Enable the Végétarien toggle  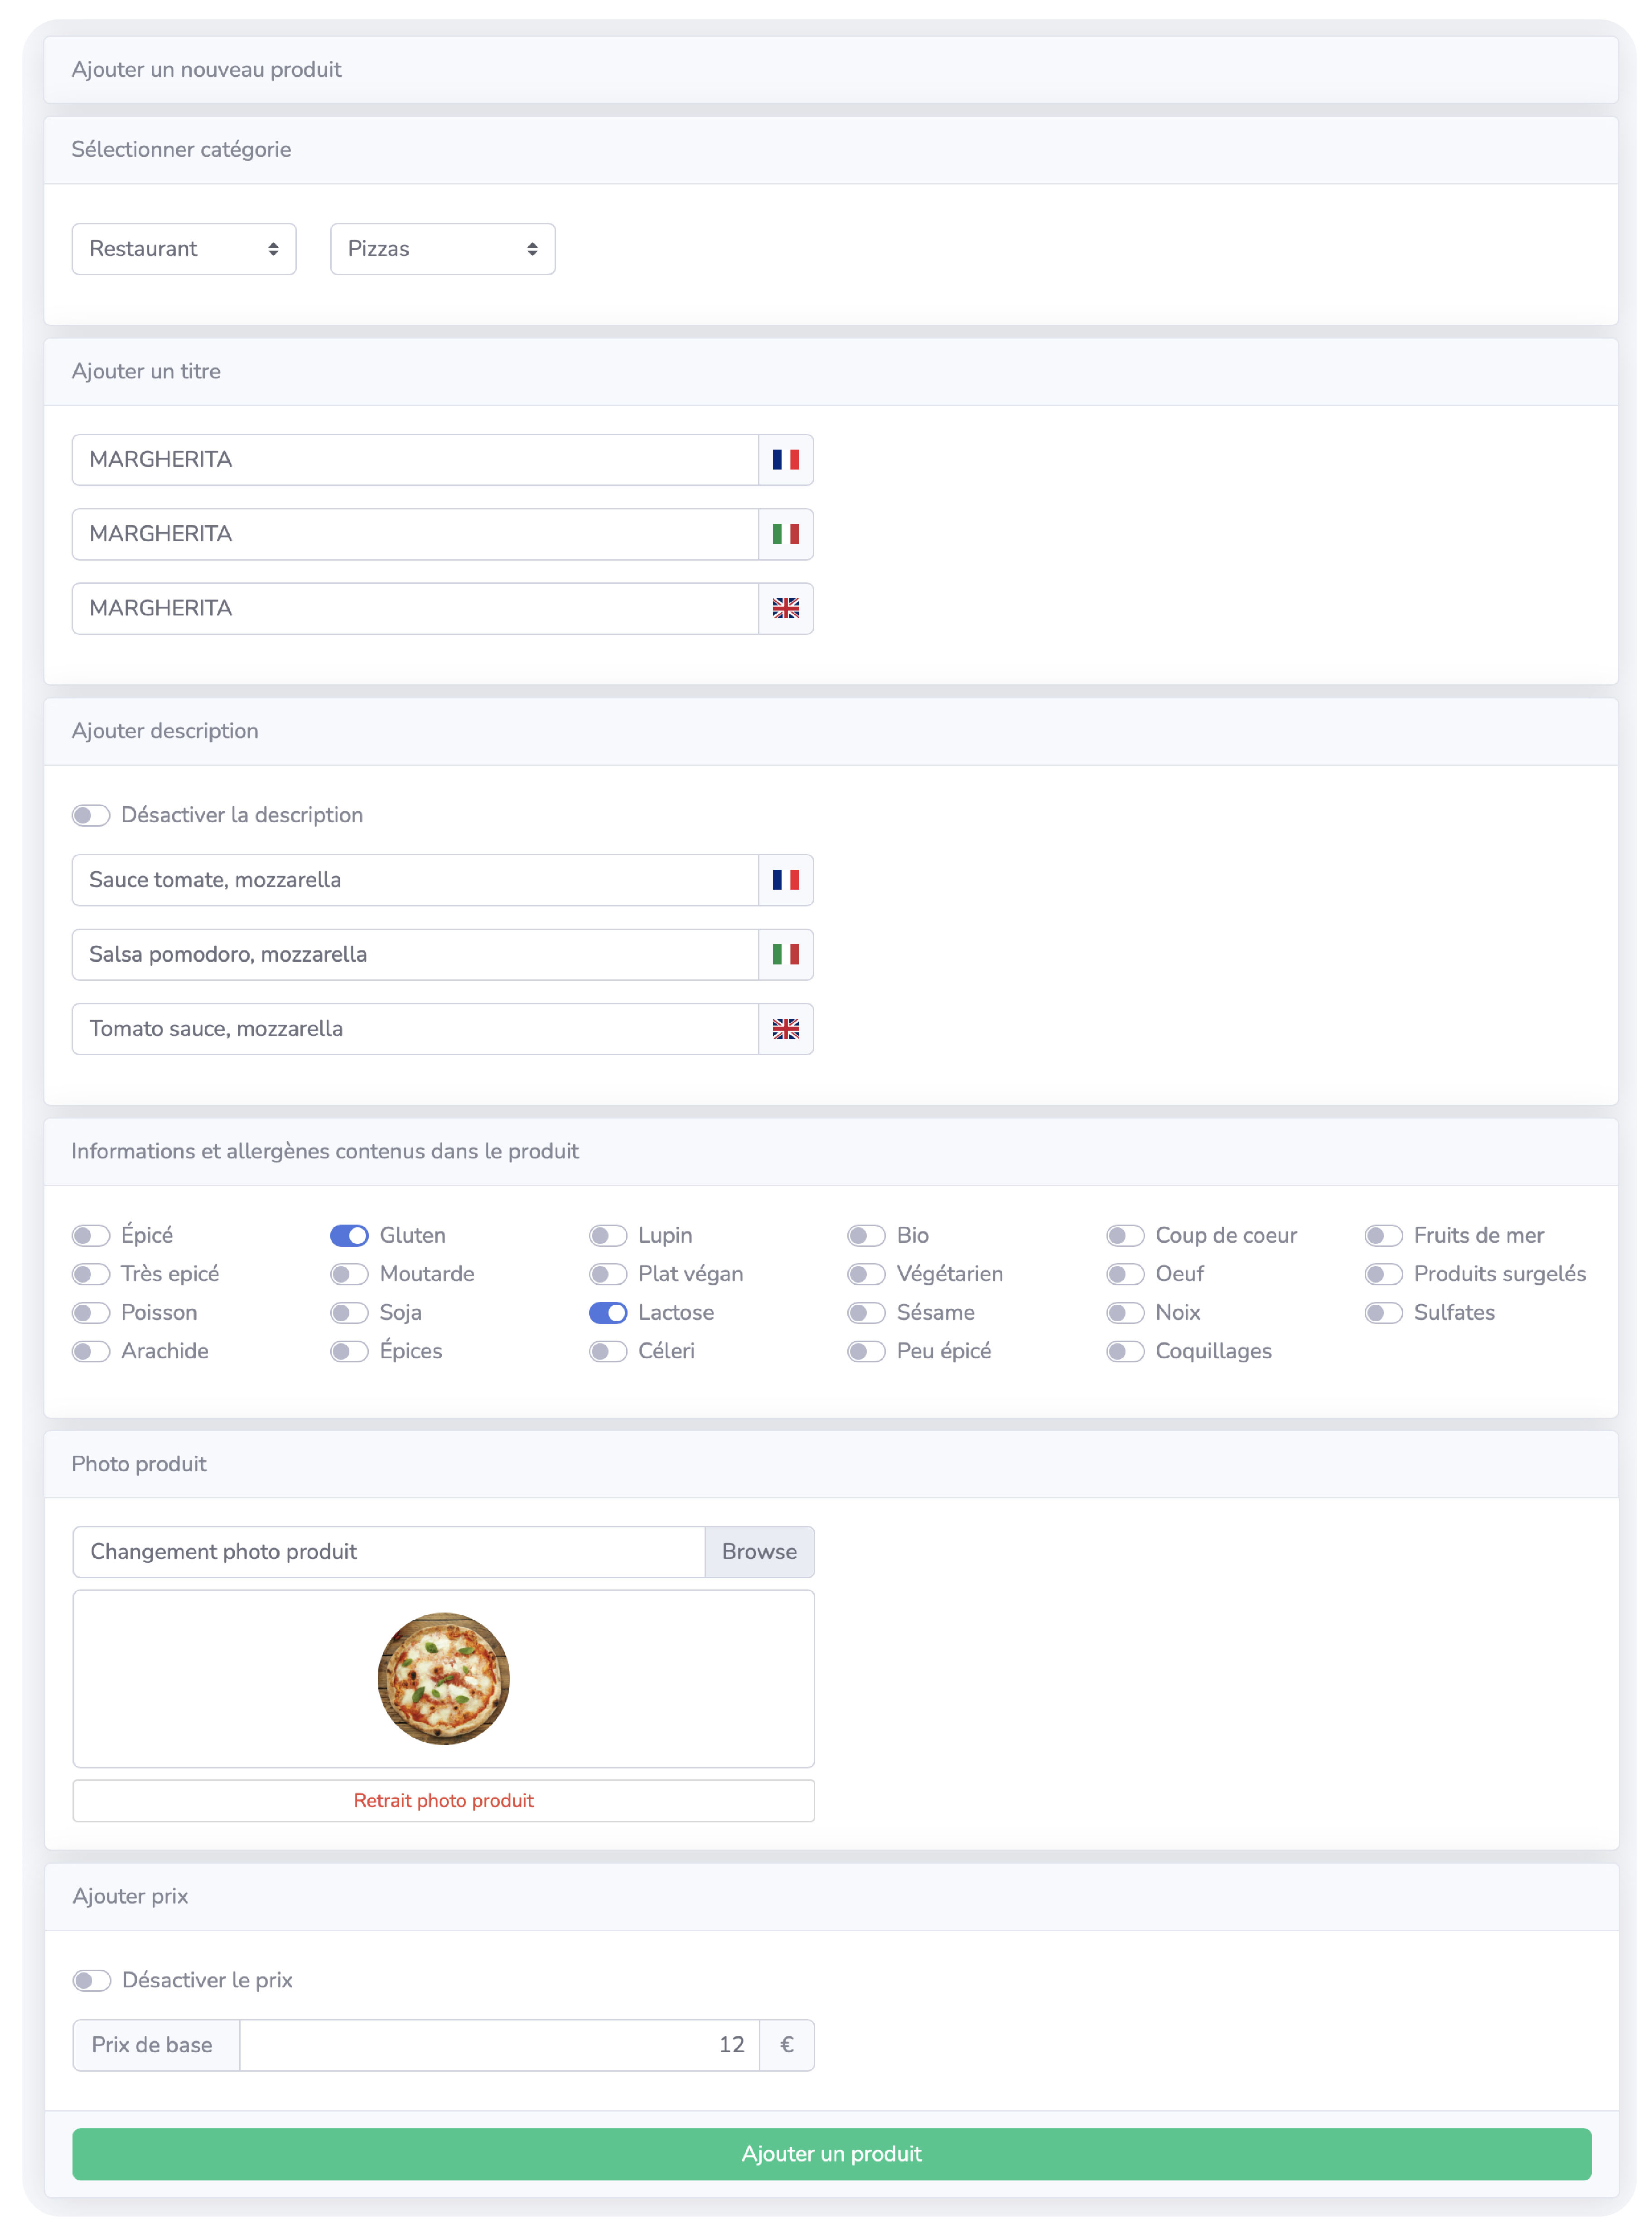point(866,1274)
